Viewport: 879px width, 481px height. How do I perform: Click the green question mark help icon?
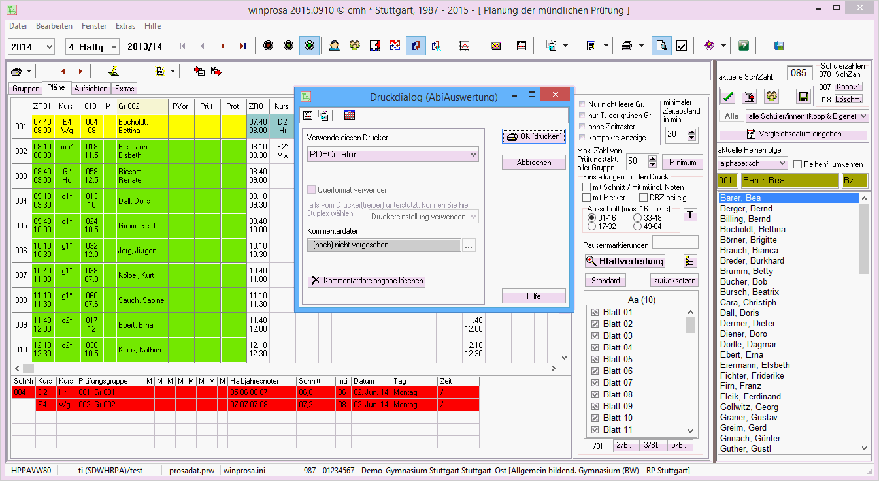tap(743, 46)
